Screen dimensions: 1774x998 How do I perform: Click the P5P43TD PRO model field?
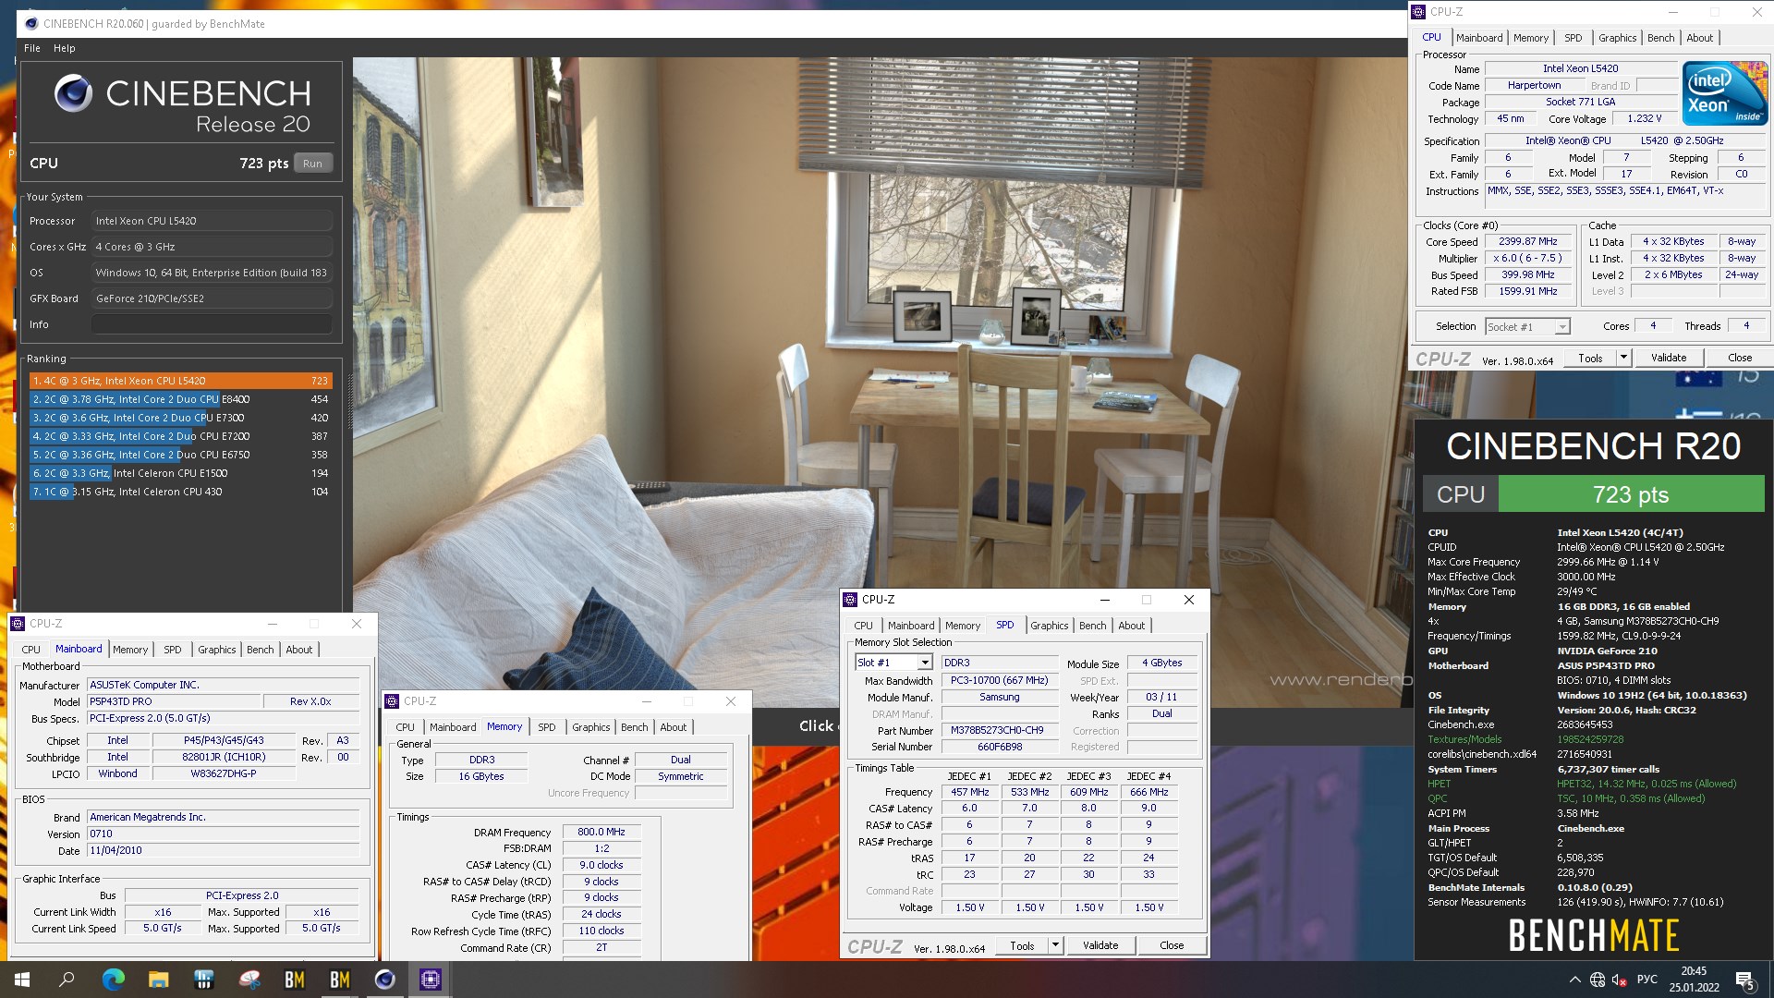tap(174, 701)
